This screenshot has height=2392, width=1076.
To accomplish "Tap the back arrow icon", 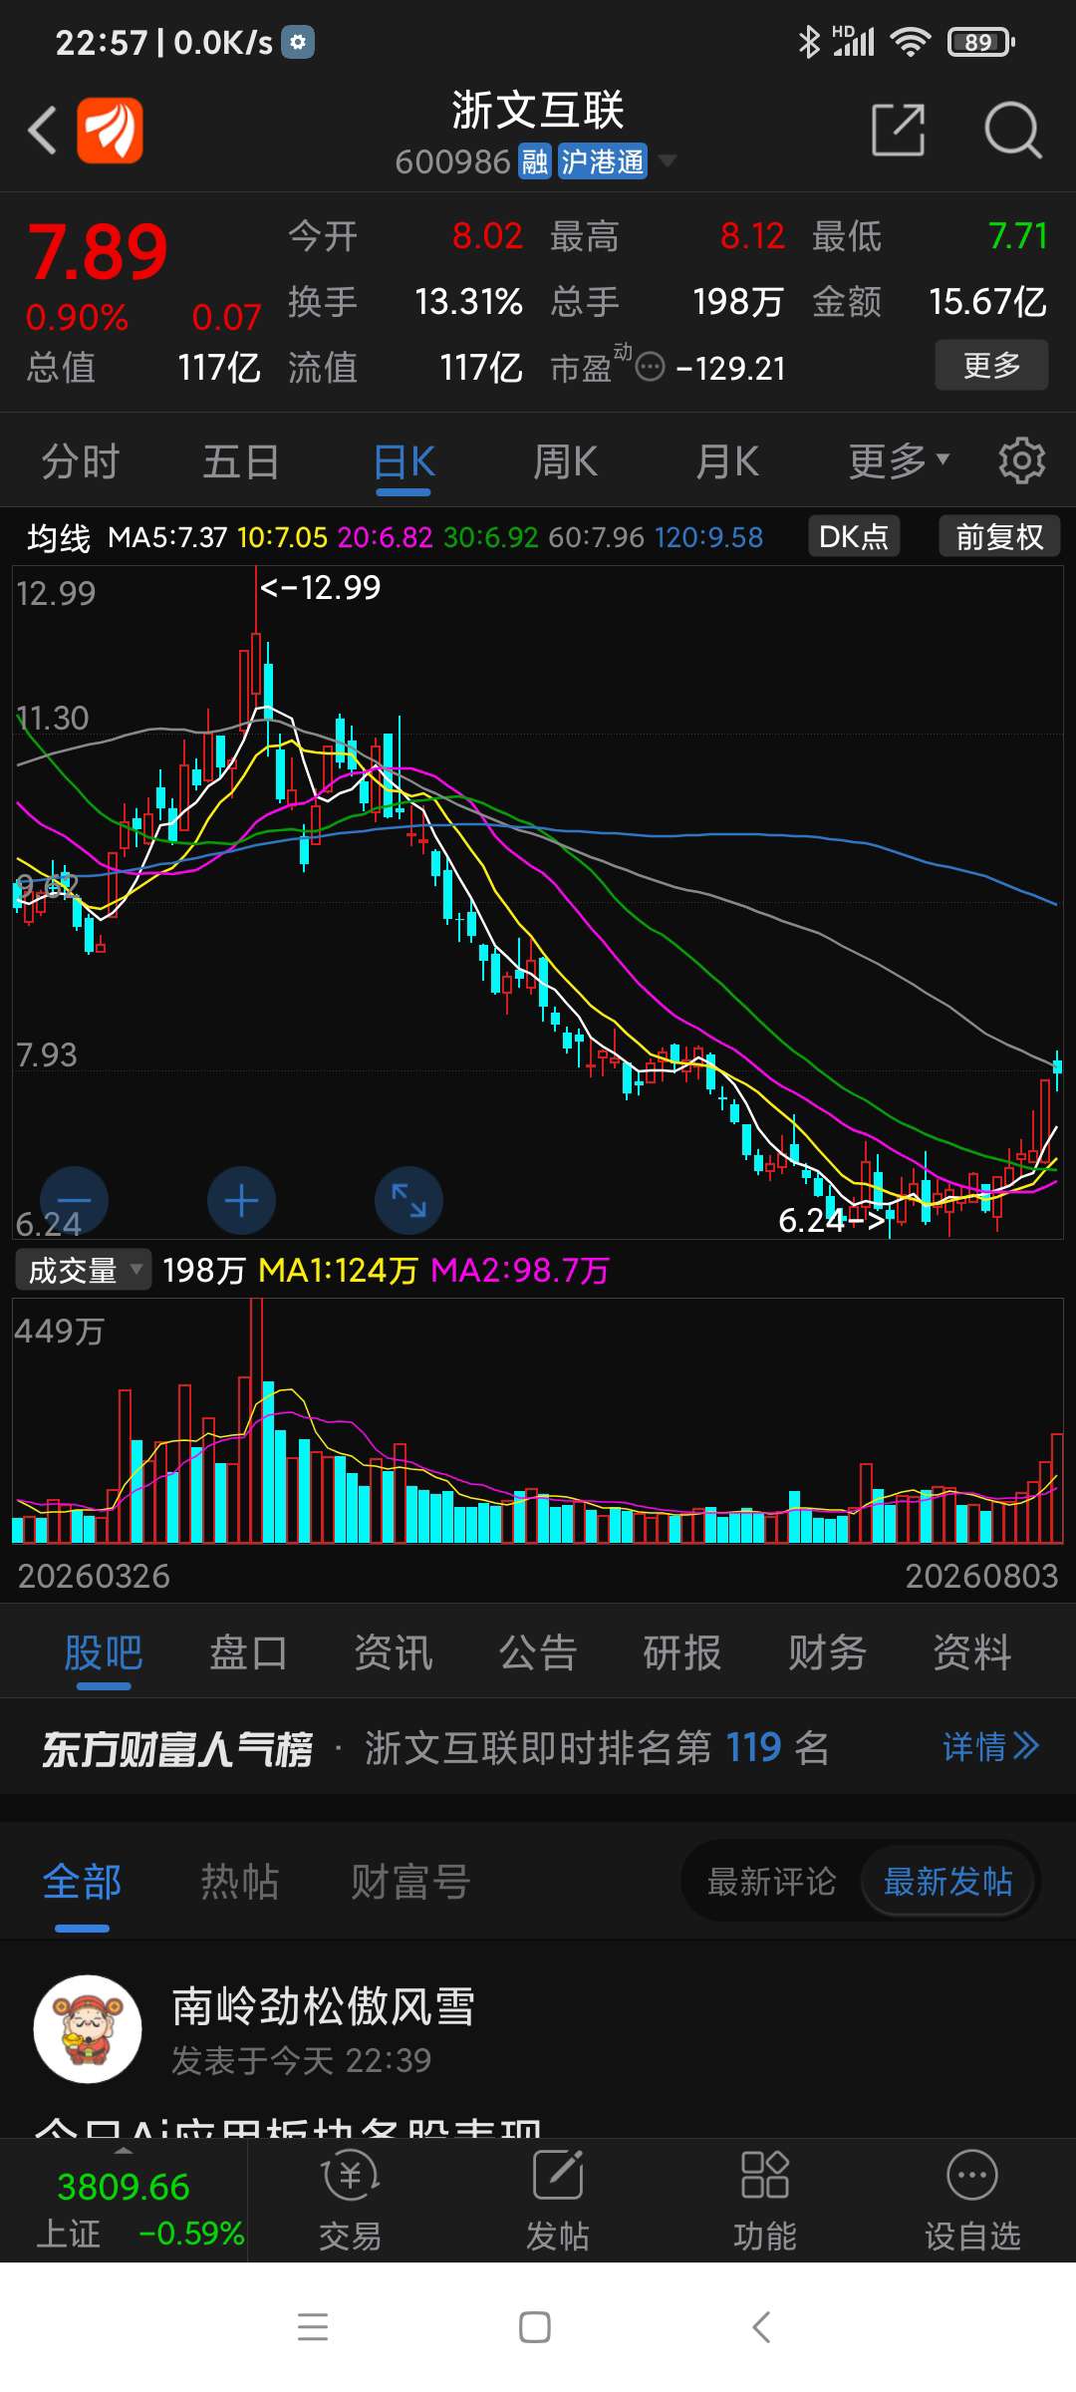I will tap(42, 131).
